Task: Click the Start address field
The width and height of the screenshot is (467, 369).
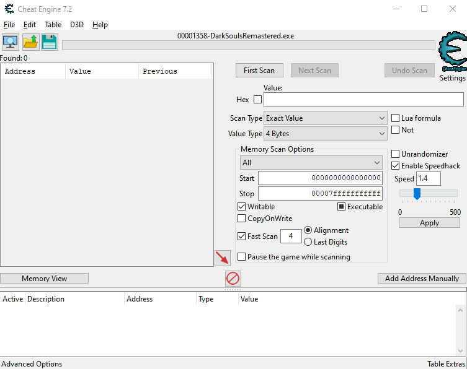Action: pyautogui.click(x=320, y=178)
